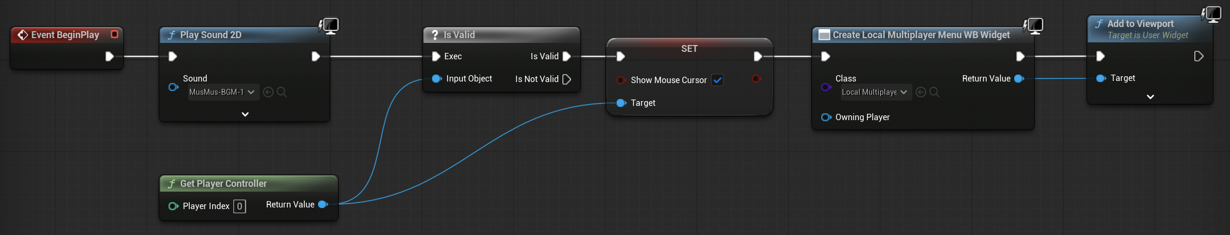Select the SET node title

(689, 49)
